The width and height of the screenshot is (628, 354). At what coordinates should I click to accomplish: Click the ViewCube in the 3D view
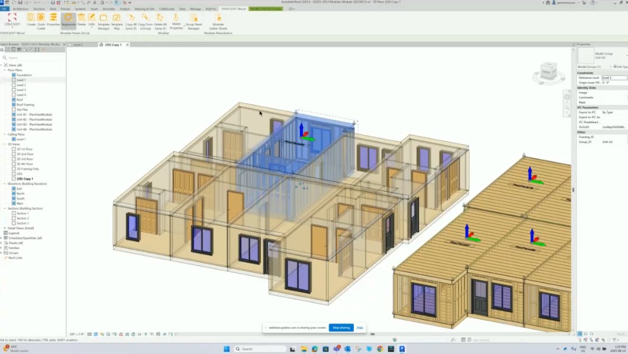click(x=548, y=71)
